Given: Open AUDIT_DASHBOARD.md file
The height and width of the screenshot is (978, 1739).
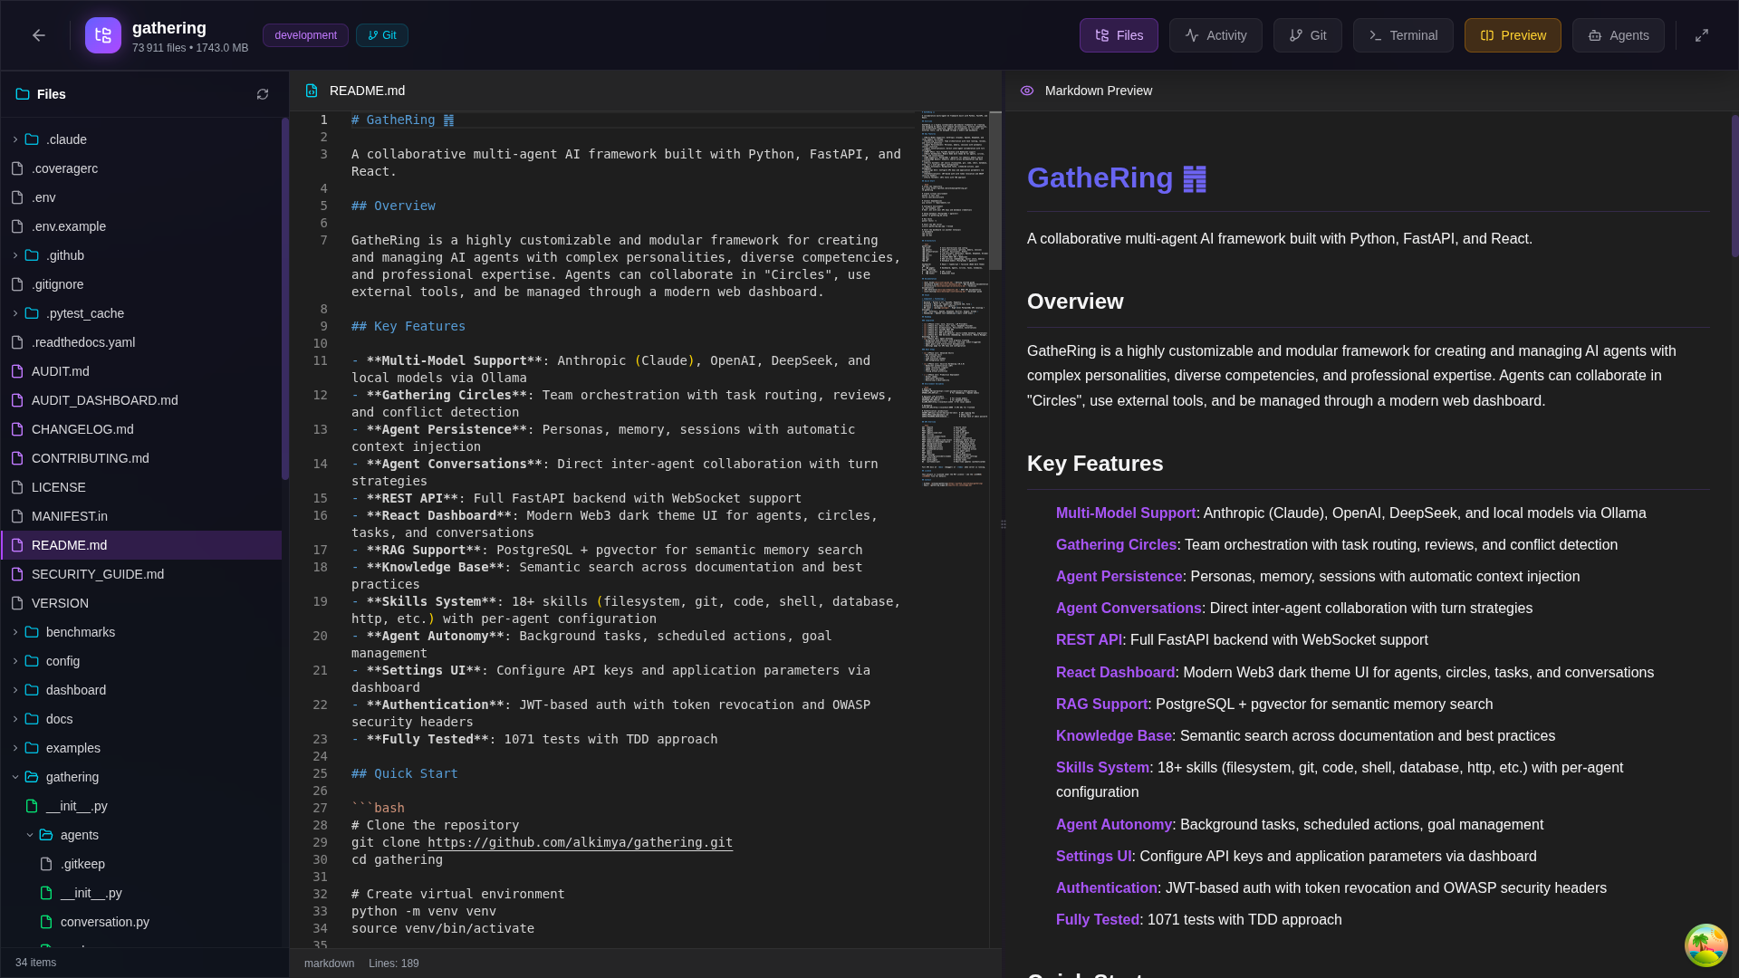Looking at the screenshot, I should [142, 400].
